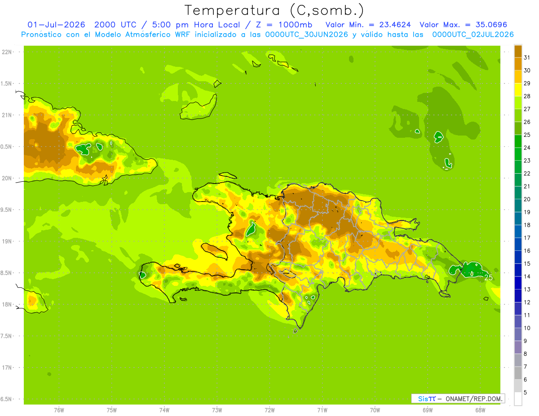This screenshot has width=539, height=416.
Task: Select the dark blue swatch between 13 and 14
Action: tap(518, 283)
